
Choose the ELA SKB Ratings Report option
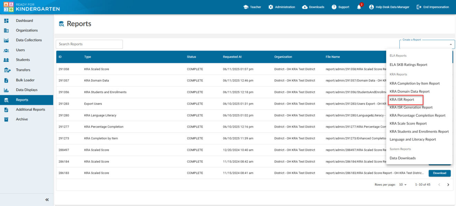[408, 65]
